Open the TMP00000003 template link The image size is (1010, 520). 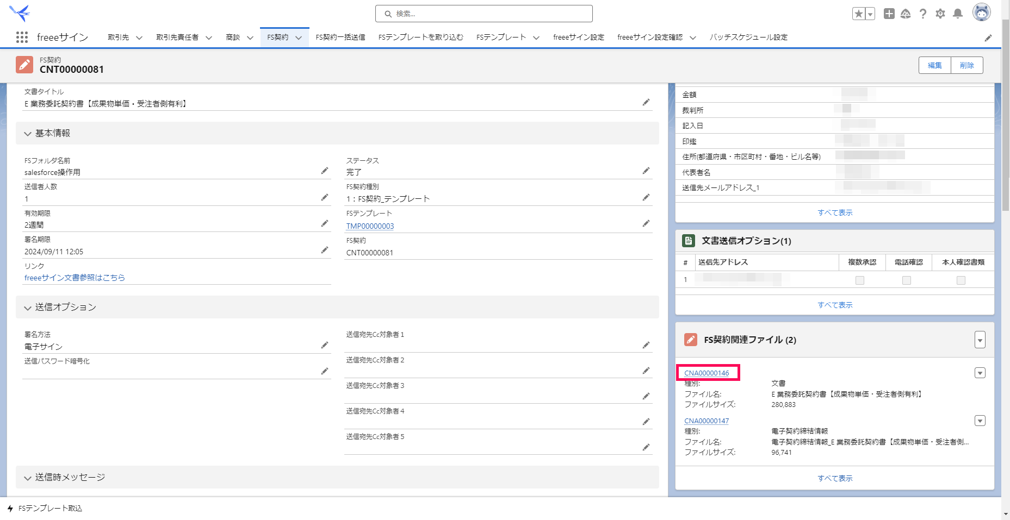point(370,226)
